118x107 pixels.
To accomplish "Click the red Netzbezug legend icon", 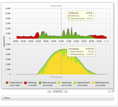I will [25, 83].
